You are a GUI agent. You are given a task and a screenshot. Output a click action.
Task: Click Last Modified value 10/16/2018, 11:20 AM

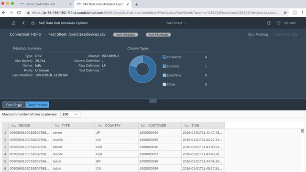(51, 75)
